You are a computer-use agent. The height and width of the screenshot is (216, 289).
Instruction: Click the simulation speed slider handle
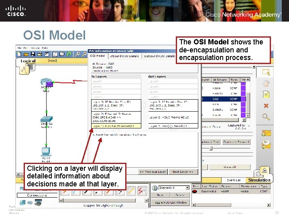(x=211, y=148)
